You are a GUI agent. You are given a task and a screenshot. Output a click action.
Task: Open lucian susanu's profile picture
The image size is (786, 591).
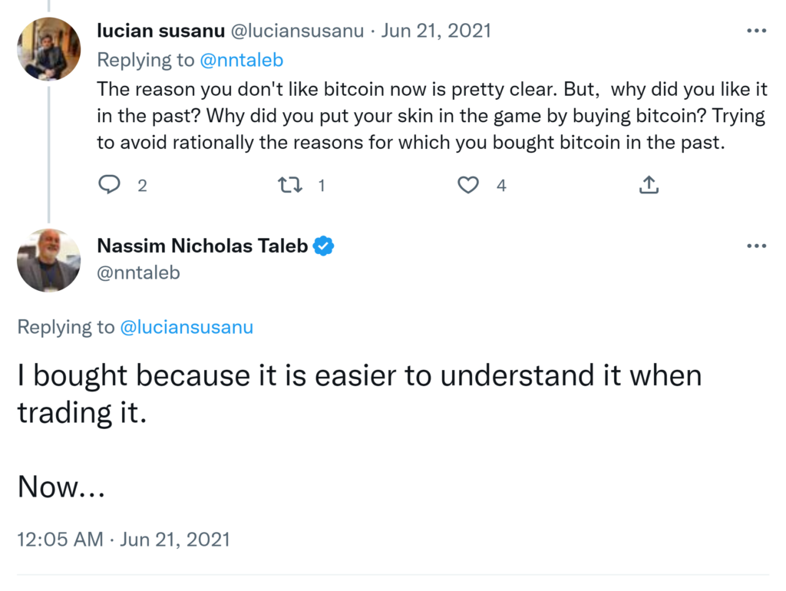49,49
